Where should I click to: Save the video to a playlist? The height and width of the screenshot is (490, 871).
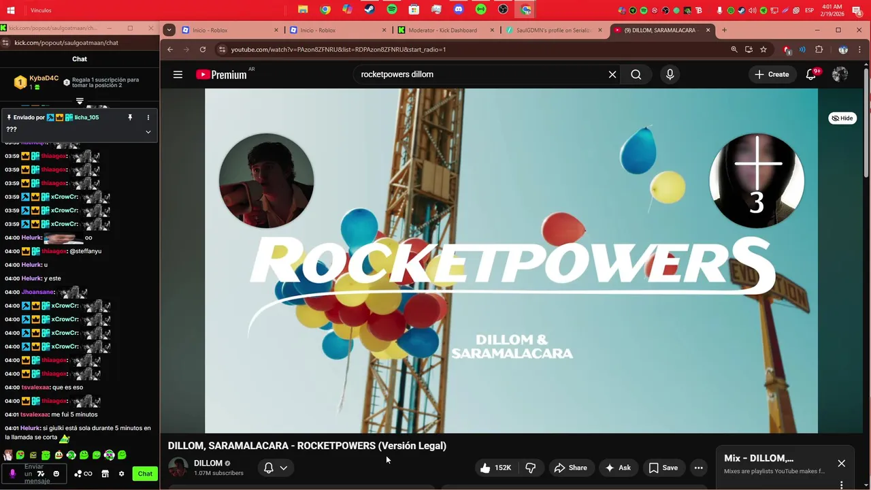click(663, 468)
